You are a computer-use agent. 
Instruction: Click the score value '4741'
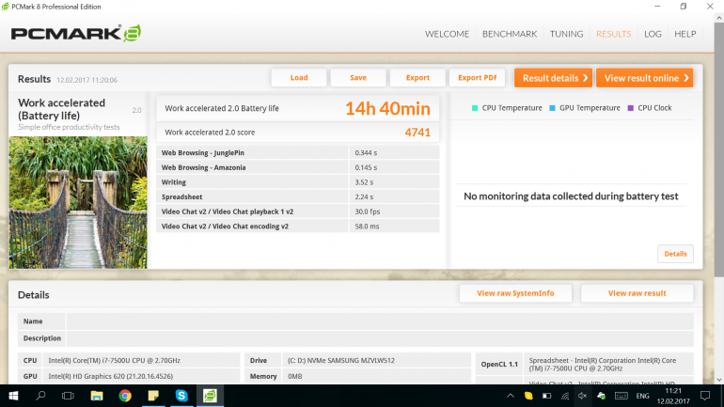click(x=417, y=133)
